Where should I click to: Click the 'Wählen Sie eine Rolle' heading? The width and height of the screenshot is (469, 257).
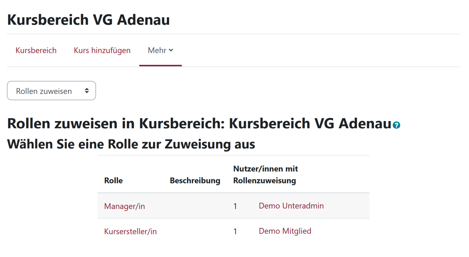(x=131, y=144)
